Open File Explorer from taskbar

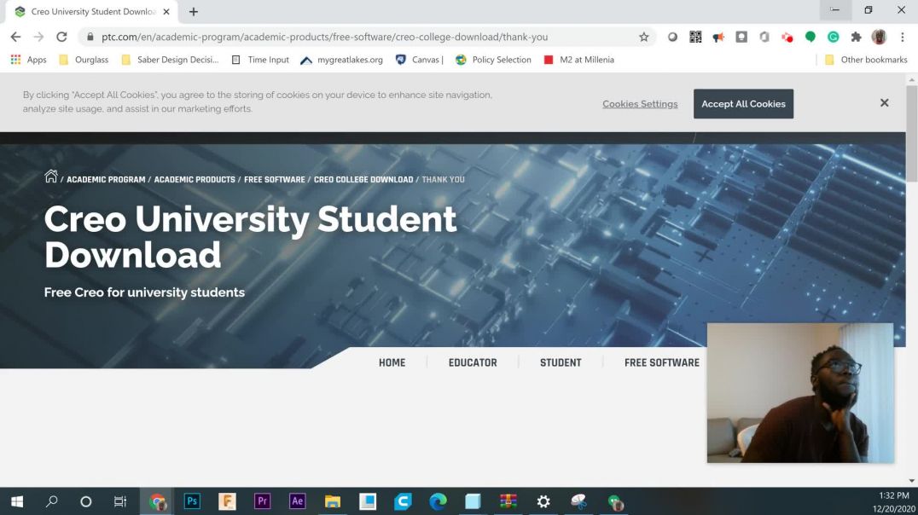(x=333, y=501)
